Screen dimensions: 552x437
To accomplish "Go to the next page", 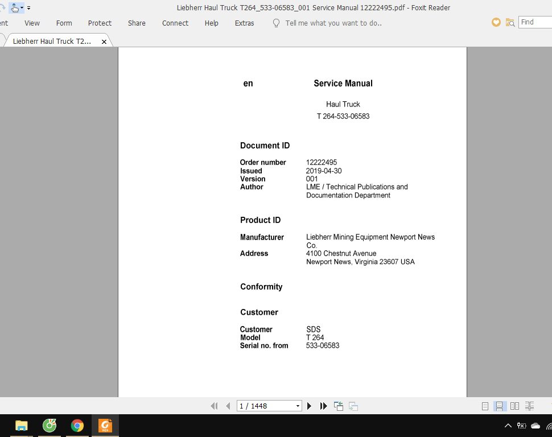I will click(x=309, y=406).
